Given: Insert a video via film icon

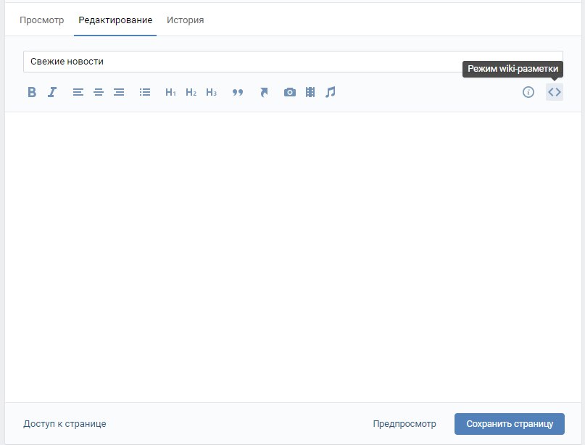Looking at the screenshot, I should pyautogui.click(x=310, y=92).
